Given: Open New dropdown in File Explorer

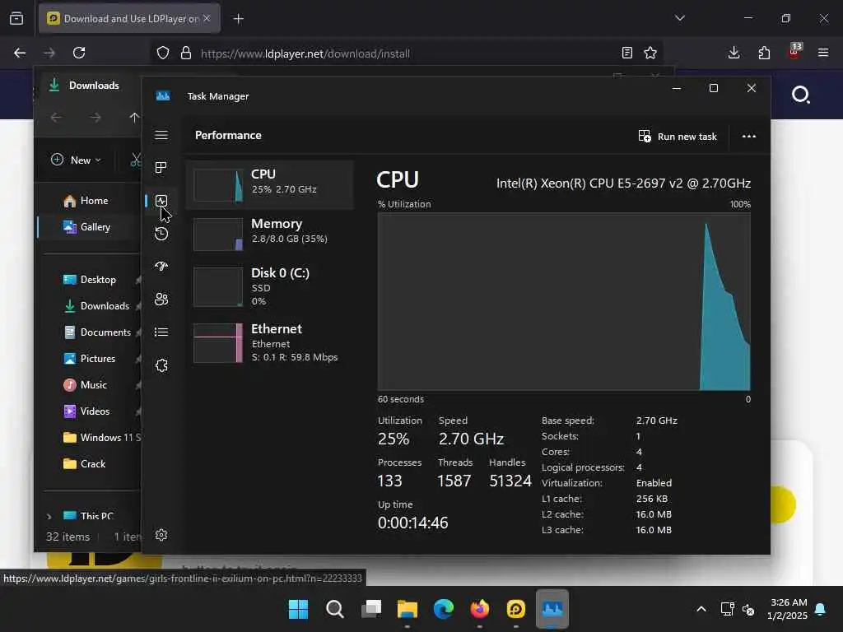Looking at the screenshot, I should point(76,160).
